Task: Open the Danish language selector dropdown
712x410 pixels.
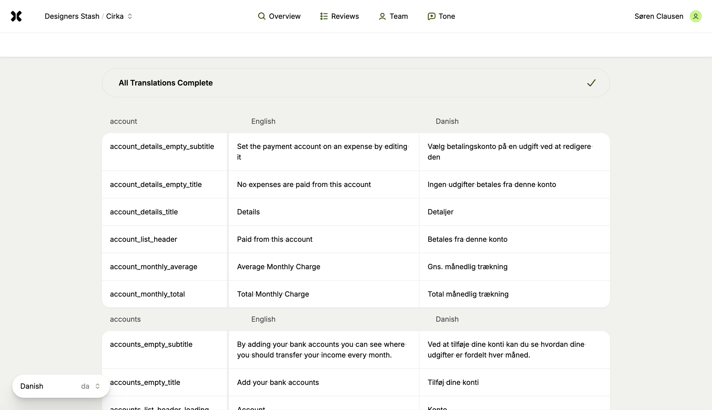Action: tap(61, 386)
